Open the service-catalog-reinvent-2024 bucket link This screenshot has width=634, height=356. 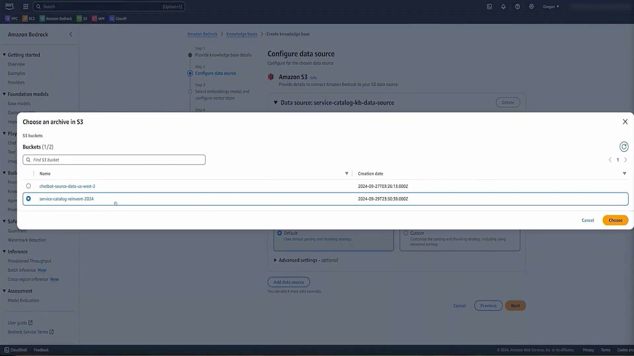[67, 199]
